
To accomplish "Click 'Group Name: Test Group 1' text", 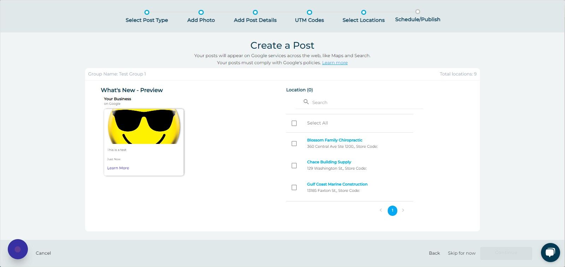I will tap(117, 74).
